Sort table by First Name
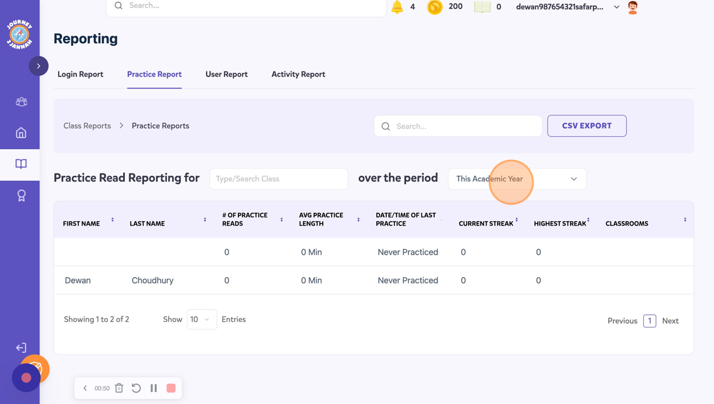Screen dimensions: 714x404 (x=112, y=220)
